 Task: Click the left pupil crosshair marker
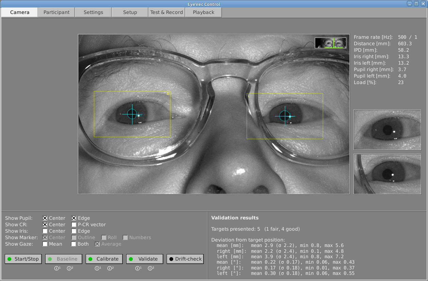pyautogui.click(x=284, y=116)
